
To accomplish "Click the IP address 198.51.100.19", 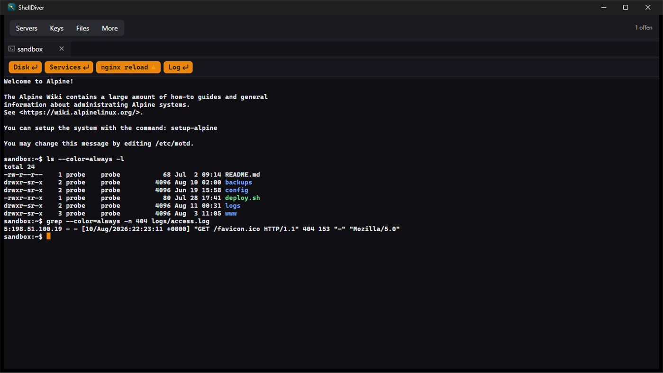I will click(37, 229).
